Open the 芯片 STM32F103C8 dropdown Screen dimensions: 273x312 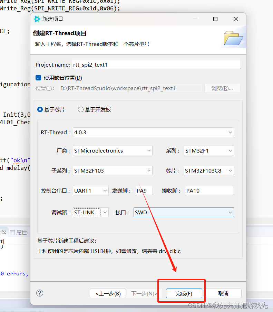[x=209, y=170]
